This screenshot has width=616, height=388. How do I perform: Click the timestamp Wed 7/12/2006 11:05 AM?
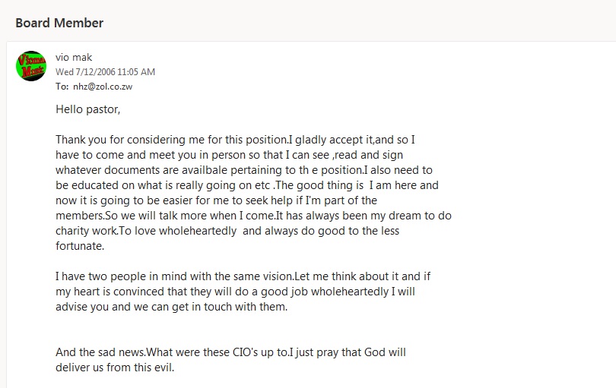pos(105,72)
